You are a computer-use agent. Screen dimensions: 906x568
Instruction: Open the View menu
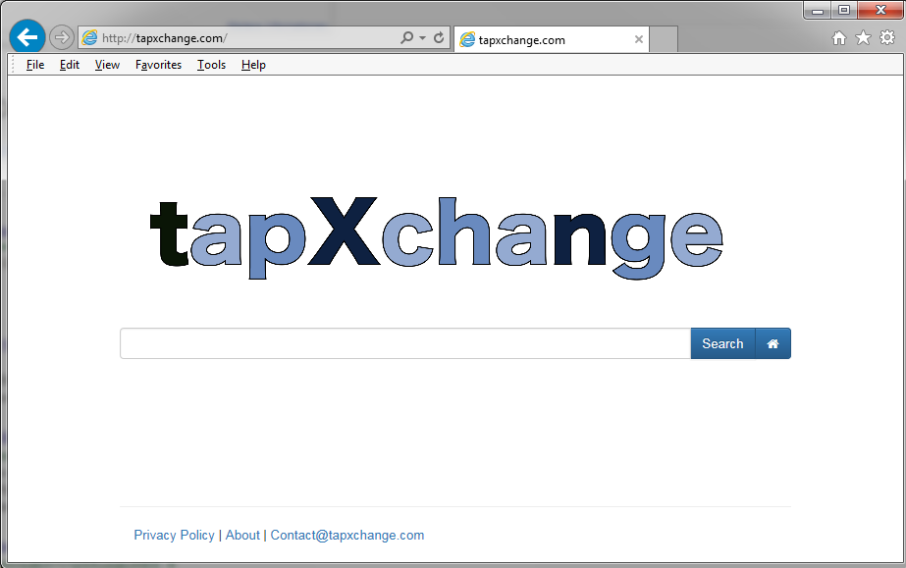107,65
